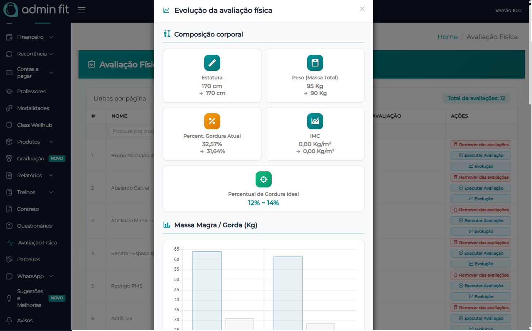The height and width of the screenshot is (331, 532).
Task: Click the Graduação sidebar icon
Action: click(9, 159)
